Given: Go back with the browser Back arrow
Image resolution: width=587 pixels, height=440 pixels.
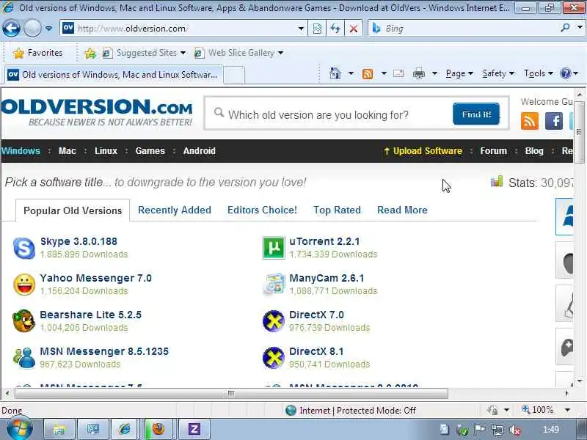Looking at the screenshot, I should click(x=11, y=28).
